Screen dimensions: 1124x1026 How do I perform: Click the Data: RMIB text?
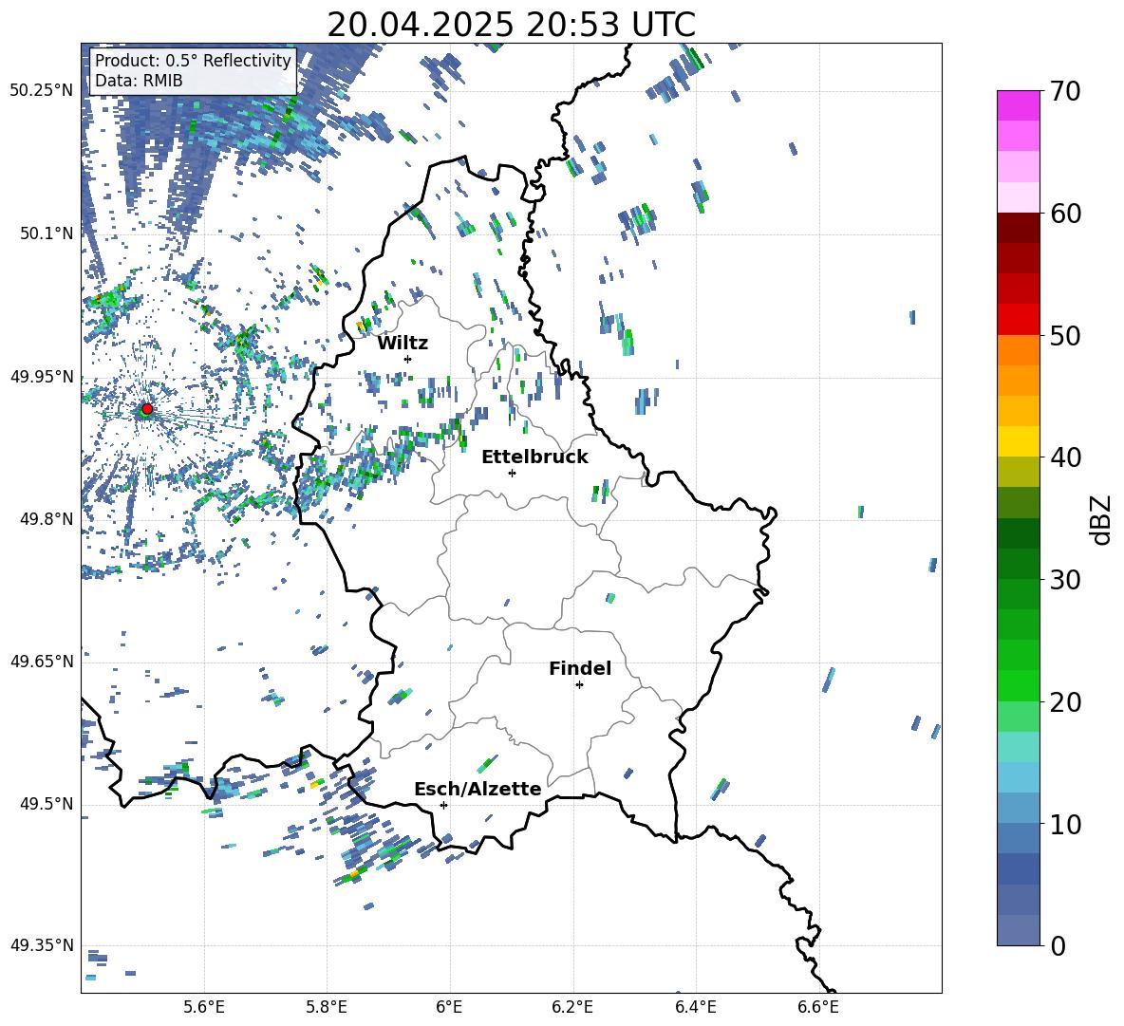click(x=139, y=81)
